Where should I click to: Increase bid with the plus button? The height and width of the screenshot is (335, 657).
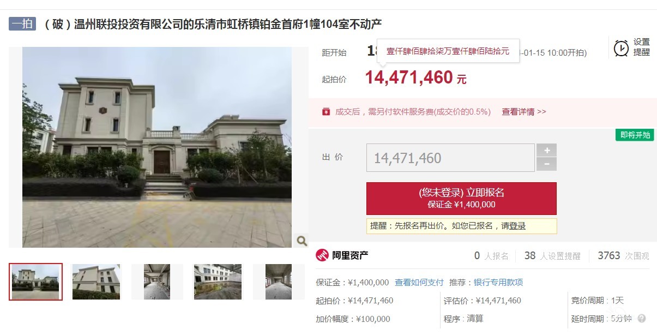pos(547,151)
